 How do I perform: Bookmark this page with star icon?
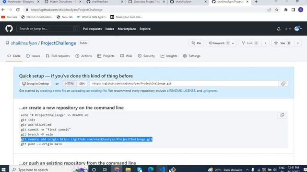point(277,10)
